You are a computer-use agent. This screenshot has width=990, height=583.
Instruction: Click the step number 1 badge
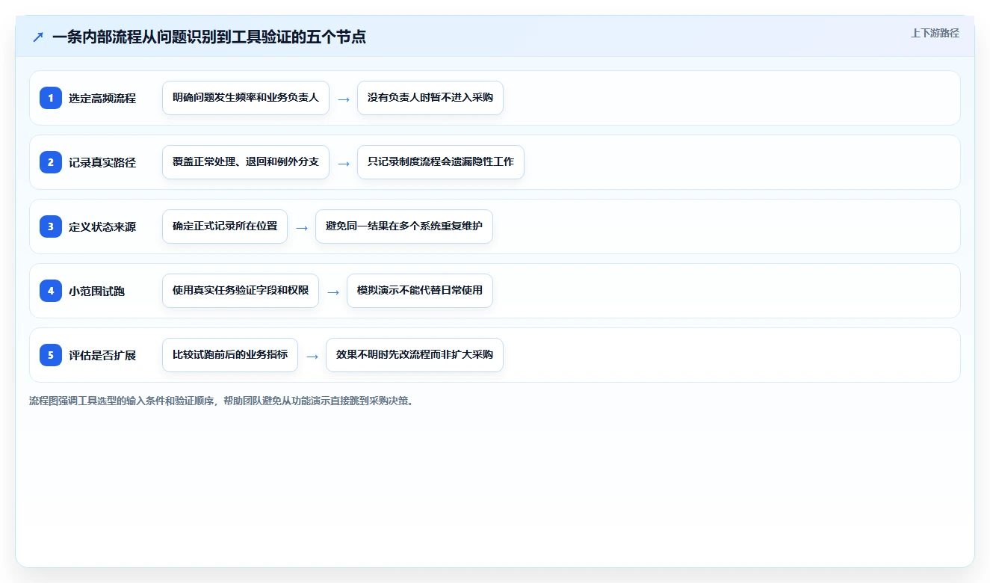(x=51, y=98)
